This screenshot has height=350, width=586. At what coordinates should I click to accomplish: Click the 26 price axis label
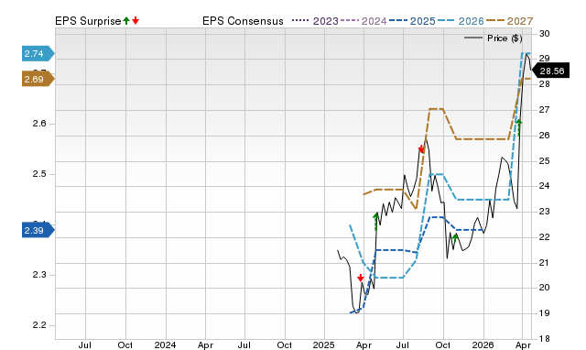544,135
